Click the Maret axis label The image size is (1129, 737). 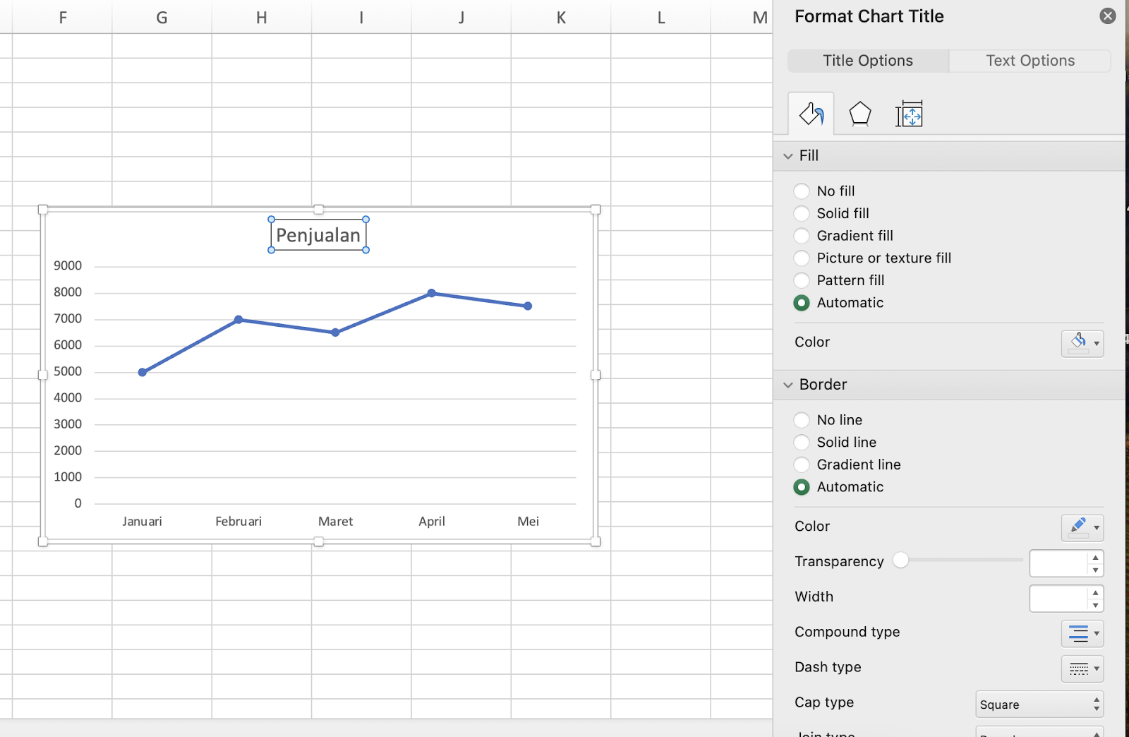coord(335,522)
